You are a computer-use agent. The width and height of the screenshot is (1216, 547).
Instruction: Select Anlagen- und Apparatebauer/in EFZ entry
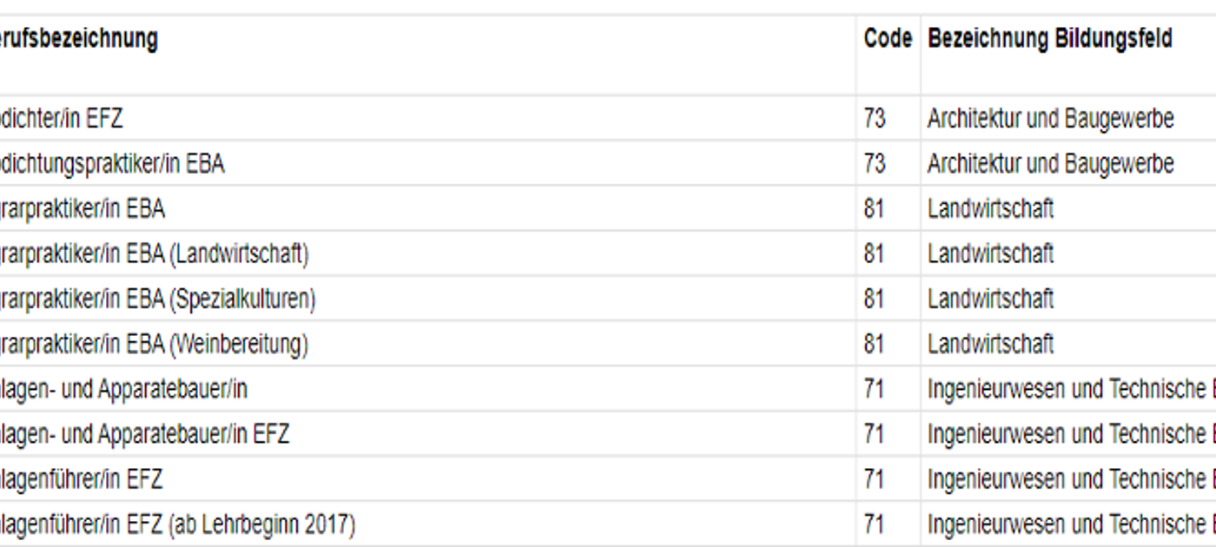point(144,433)
